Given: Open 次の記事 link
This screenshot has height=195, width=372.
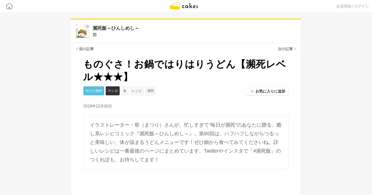Looking at the screenshot, I should pyautogui.click(x=285, y=49).
